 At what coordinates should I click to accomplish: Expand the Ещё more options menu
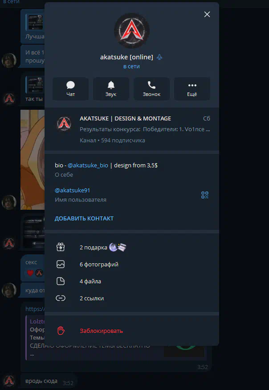pyautogui.click(x=192, y=89)
